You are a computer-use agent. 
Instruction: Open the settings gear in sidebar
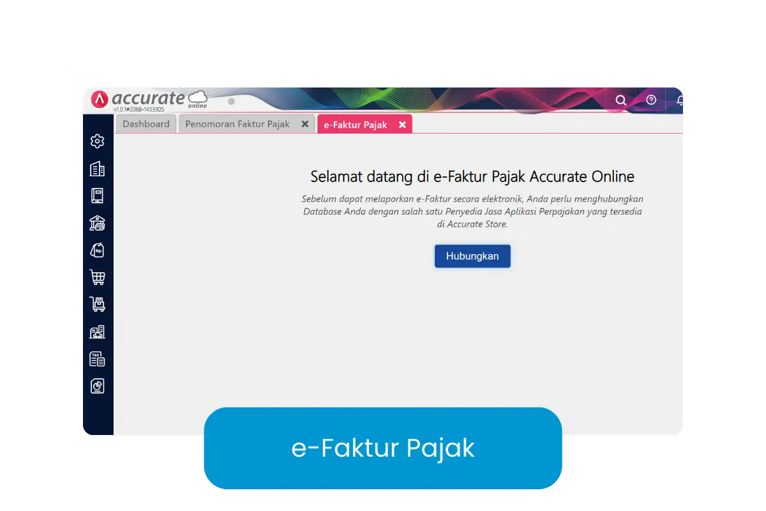[97, 141]
